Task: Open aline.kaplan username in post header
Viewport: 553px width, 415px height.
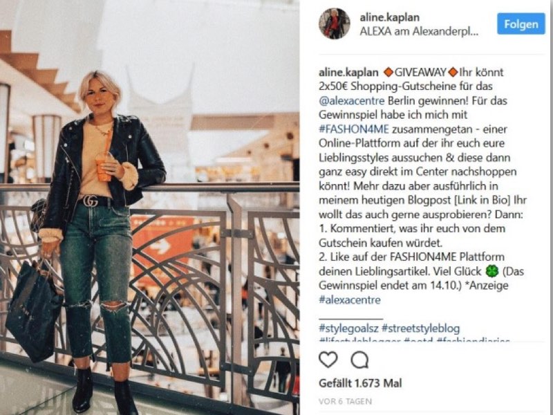Action: tap(389, 17)
